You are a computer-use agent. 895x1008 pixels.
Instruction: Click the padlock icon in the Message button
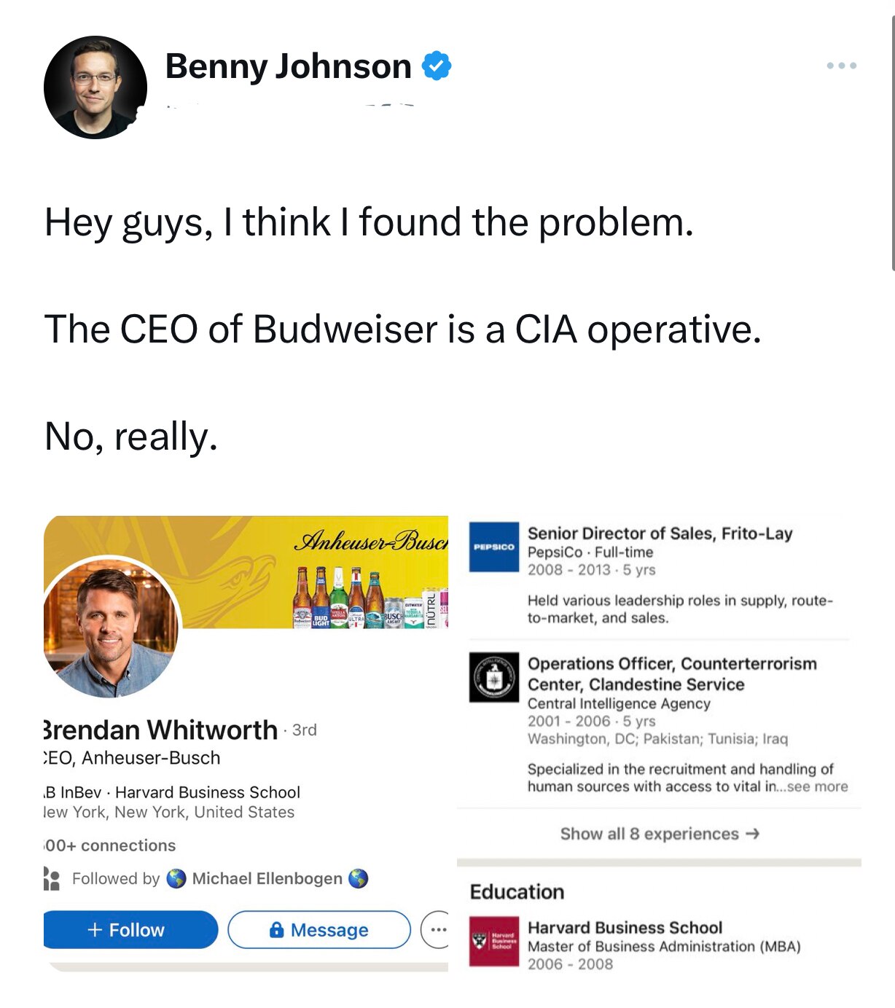276,929
